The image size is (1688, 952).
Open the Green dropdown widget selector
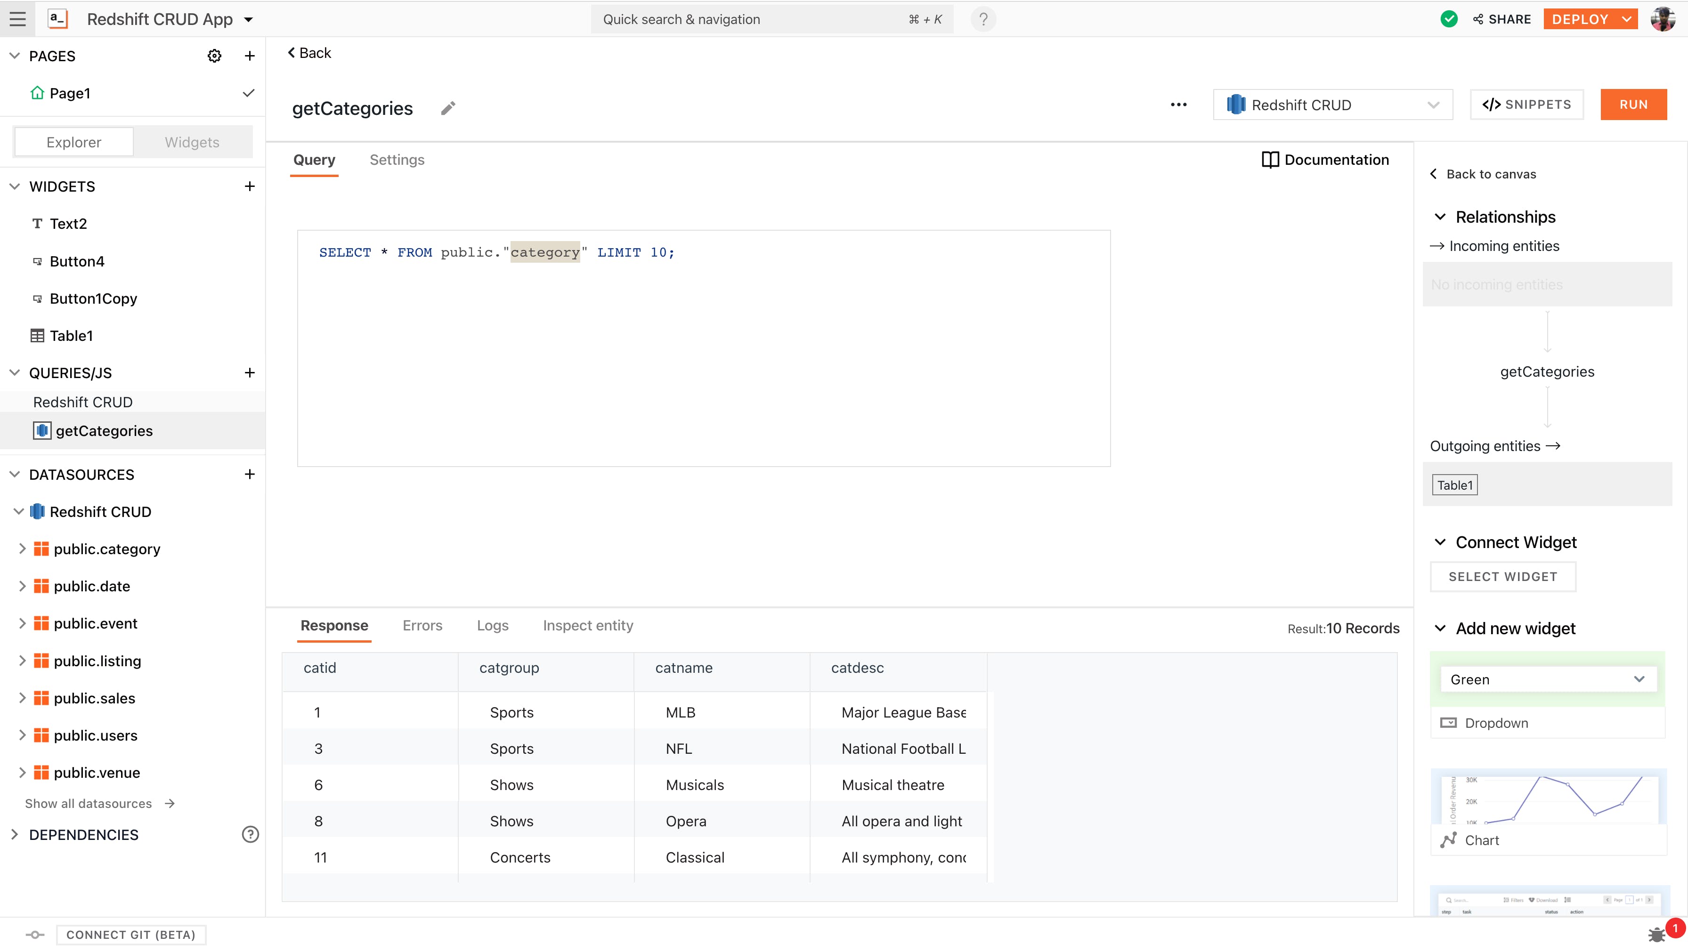[1548, 679]
